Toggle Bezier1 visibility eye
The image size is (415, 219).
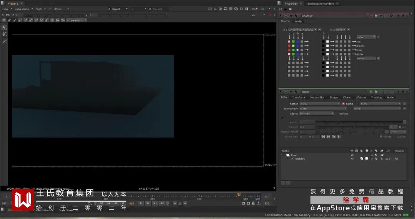(x=352, y=159)
